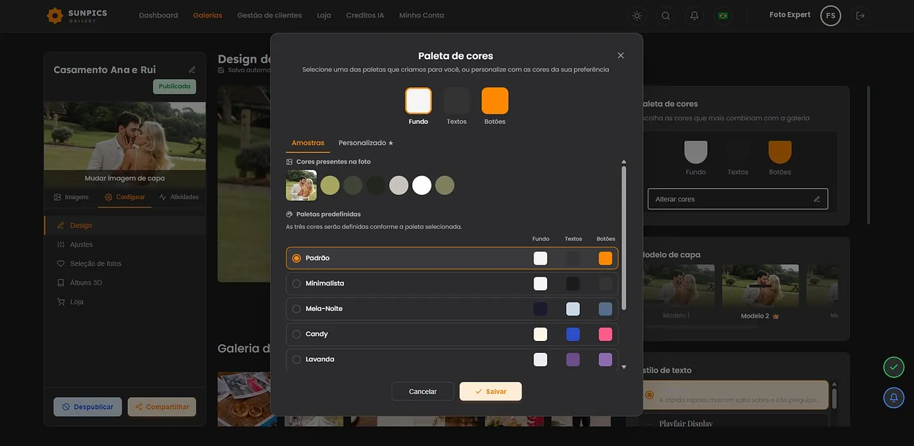The height and width of the screenshot is (446, 914).
Task: Click the Foto Expert user name
Action: (790, 15)
